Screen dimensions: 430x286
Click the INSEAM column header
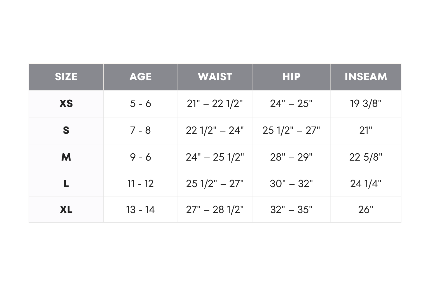tap(366, 77)
